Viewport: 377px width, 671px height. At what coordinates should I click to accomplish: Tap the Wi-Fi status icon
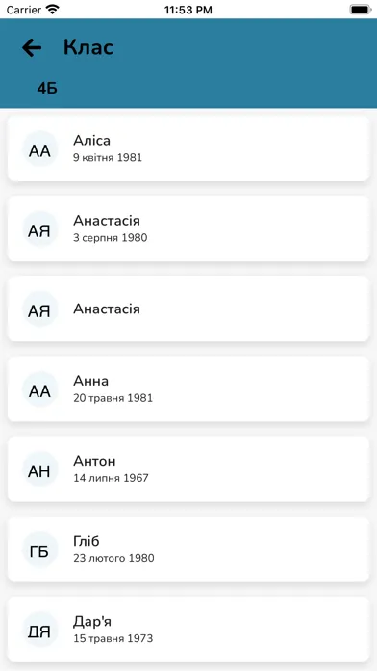[53, 10]
